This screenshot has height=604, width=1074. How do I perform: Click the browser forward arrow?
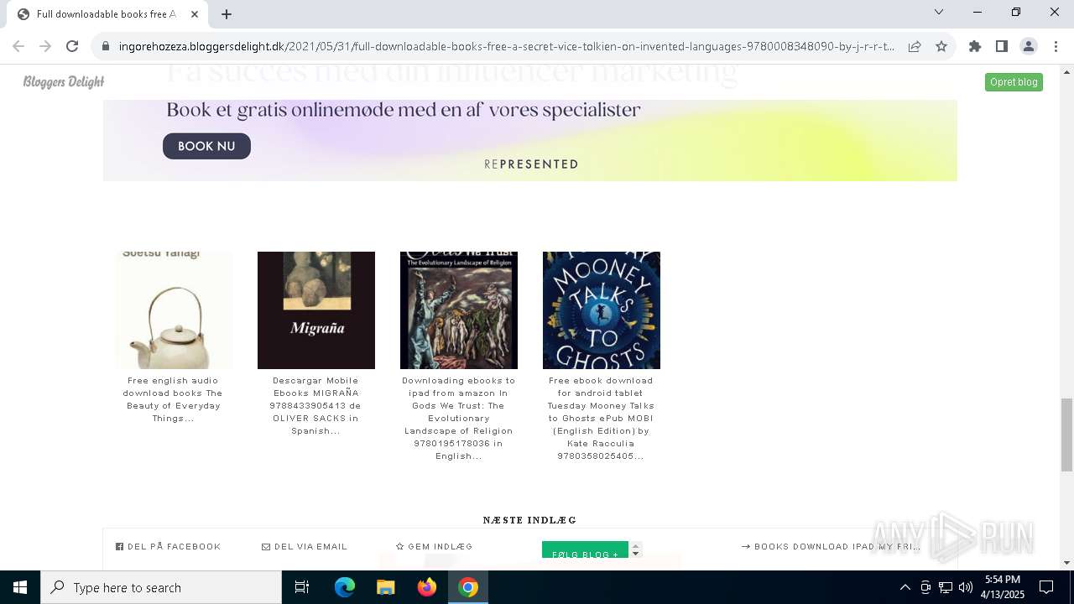click(x=45, y=46)
